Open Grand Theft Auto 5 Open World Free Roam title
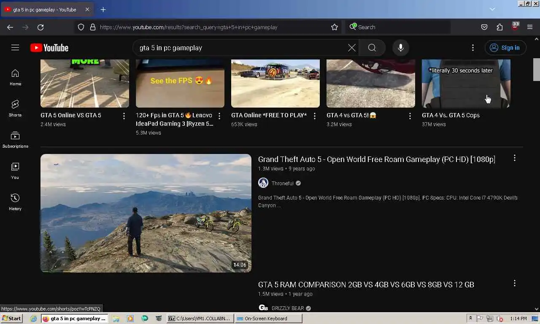 377,159
